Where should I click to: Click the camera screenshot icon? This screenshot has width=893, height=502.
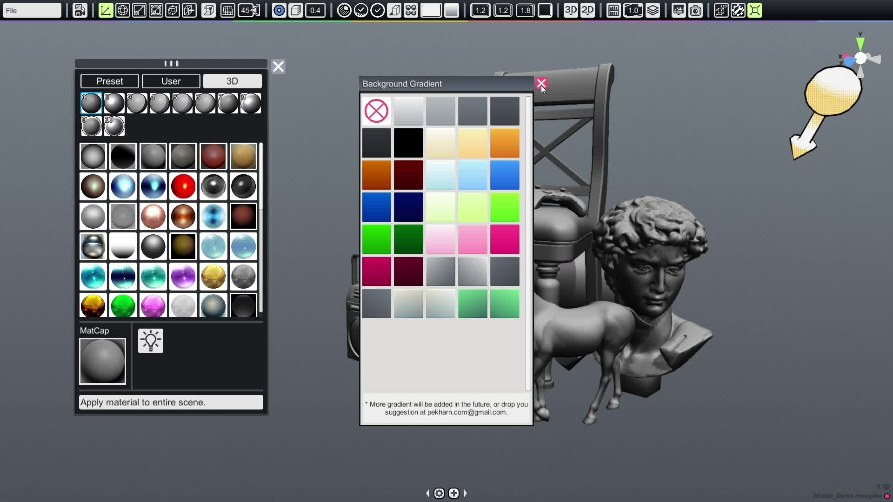695,10
